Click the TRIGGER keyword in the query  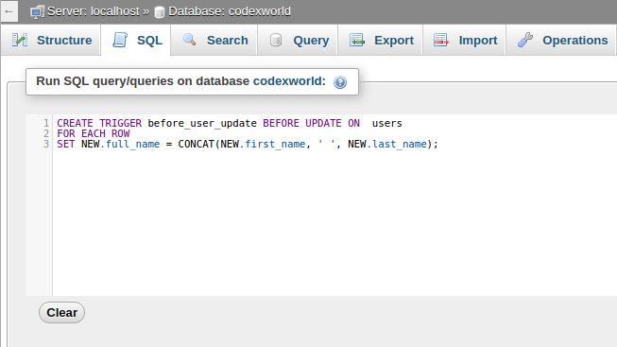click(x=120, y=123)
